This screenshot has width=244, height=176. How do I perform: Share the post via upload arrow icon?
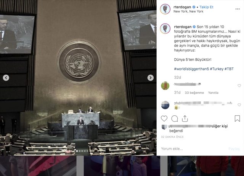tap(185, 118)
